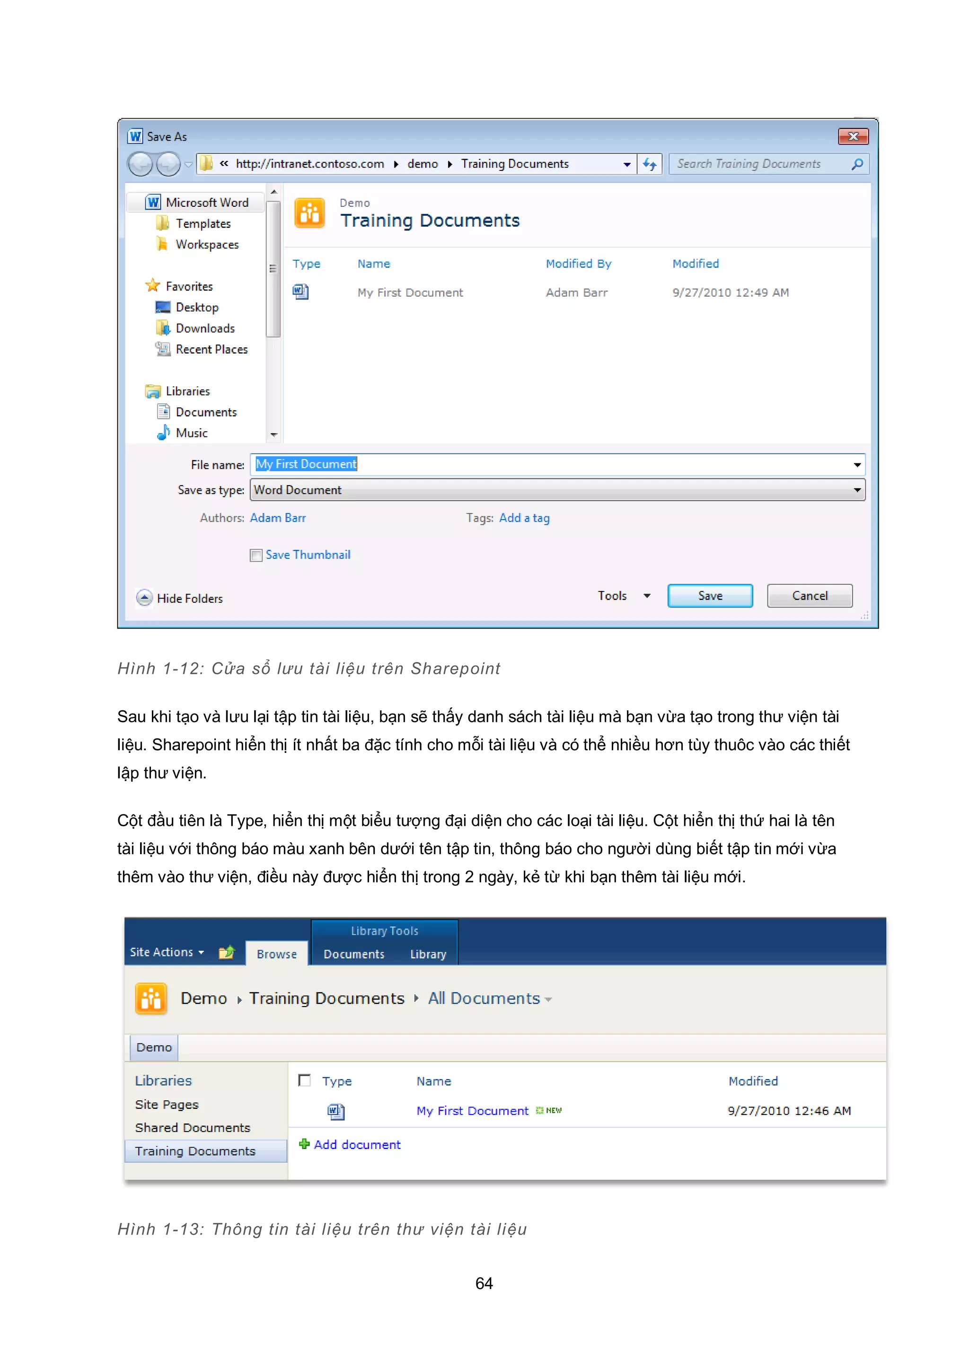Select Microsoft Word in the navigation pane
Image resolution: width=969 pixels, height=1370 pixels.
[x=197, y=202]
